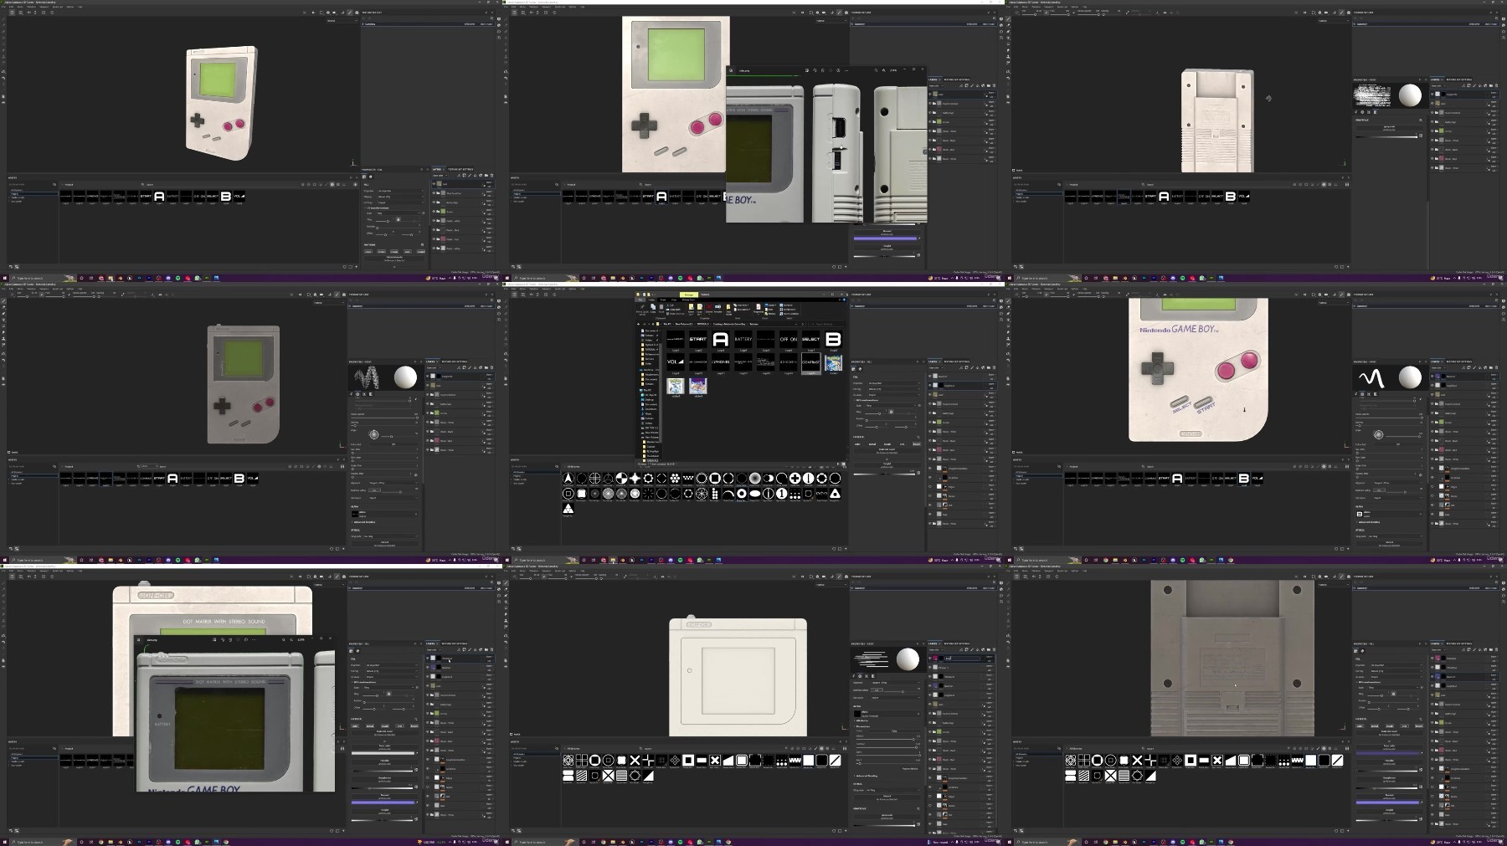The width and height of the screenshot is (1507, 846).
Task: Toggle height channel button in File Explorer frame
Action: pos(917,444)
